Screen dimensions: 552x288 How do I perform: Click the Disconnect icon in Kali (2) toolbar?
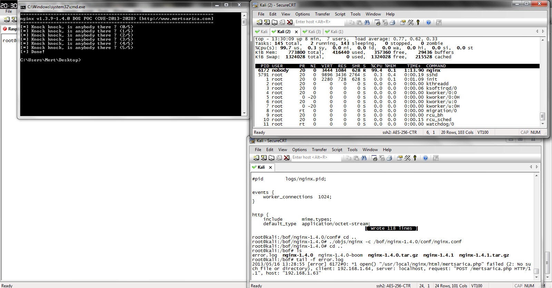pyautogui.click(x=289, y=22)
